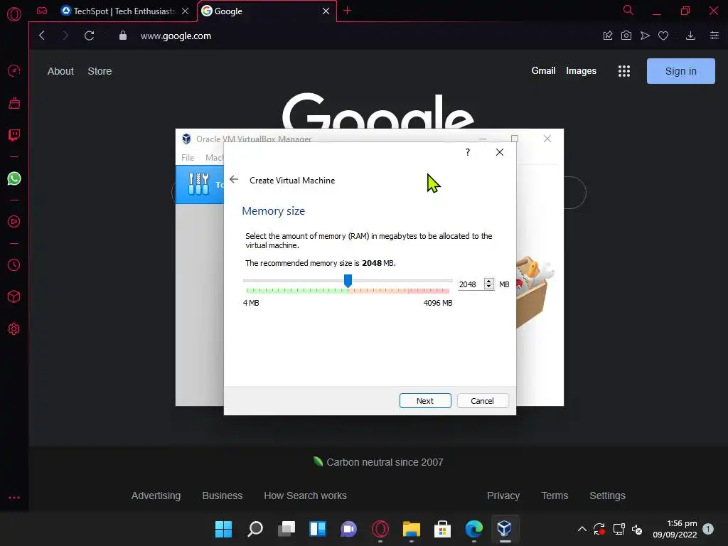Close the Create Virtual Machine dialog
The width and height of the screenshot is (728, 546).
pyautogui.click(x=500, y=152)
